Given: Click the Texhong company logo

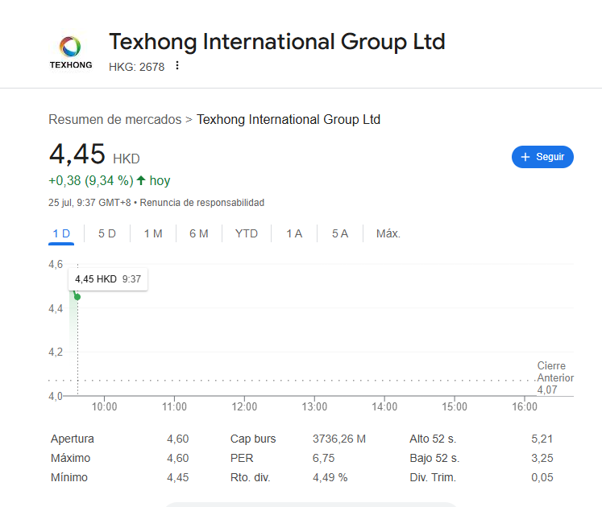Looking at the screenshot, I should pos(71,52).
